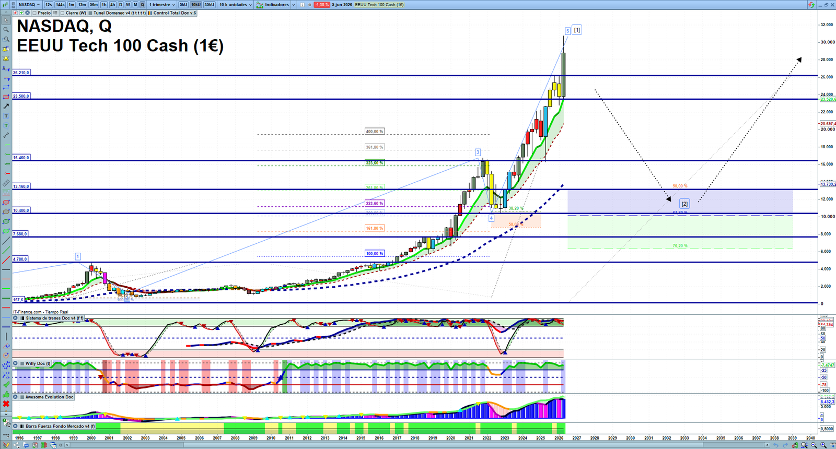Viewport: 836px width, 449px height.
Task: Switch to the 12s timeframe
Action: 49,5
